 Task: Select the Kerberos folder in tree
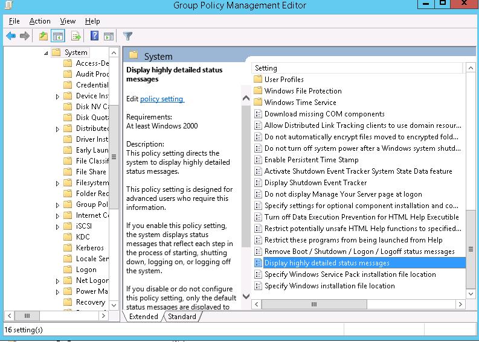89,248
